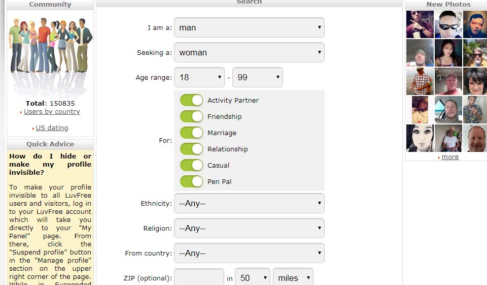Click the ZIP (optional) input field
Viewport: 487px width, 285px height.
pyautogui.click(x=199, y=278)
